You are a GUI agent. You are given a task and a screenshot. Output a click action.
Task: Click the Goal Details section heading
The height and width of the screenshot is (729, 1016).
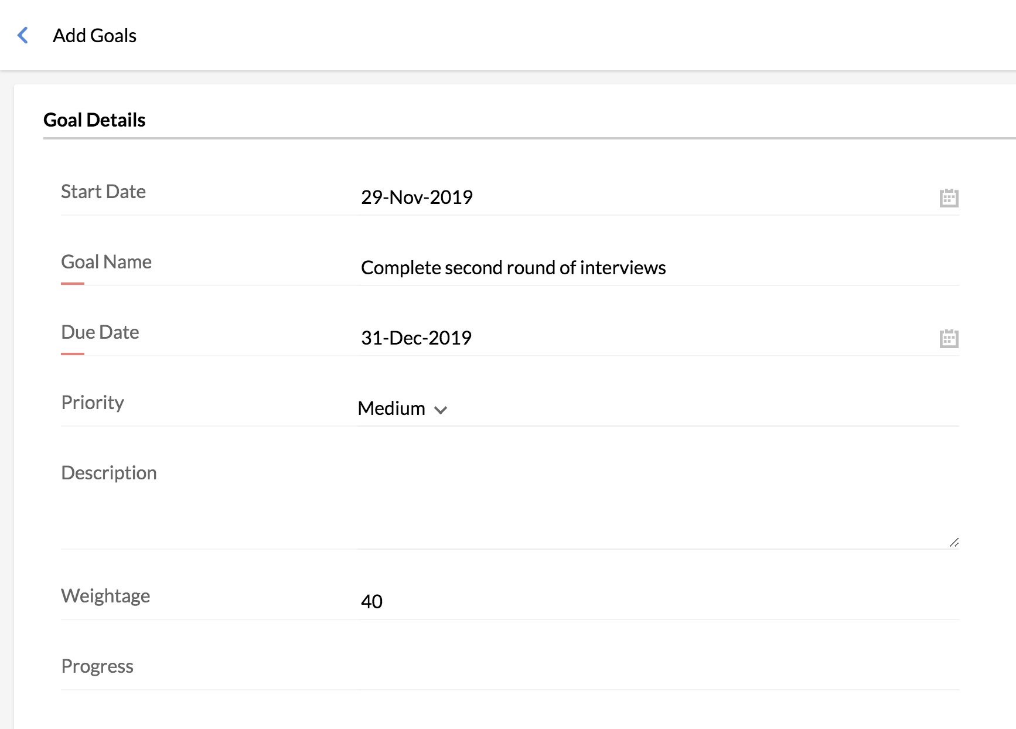pos(94,120)
